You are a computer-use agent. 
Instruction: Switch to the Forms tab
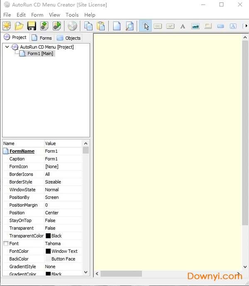click(42, 38)
